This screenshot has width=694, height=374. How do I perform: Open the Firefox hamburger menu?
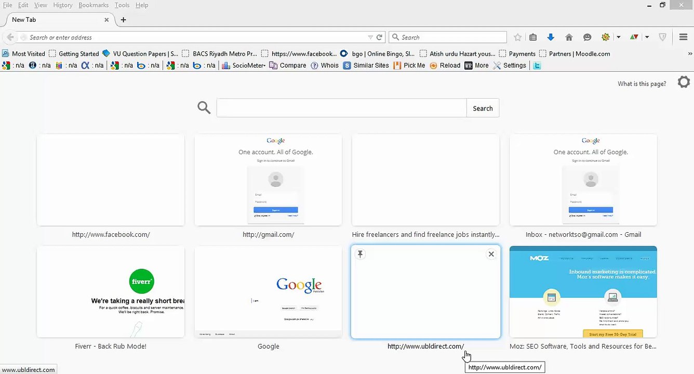click(684, 37)
